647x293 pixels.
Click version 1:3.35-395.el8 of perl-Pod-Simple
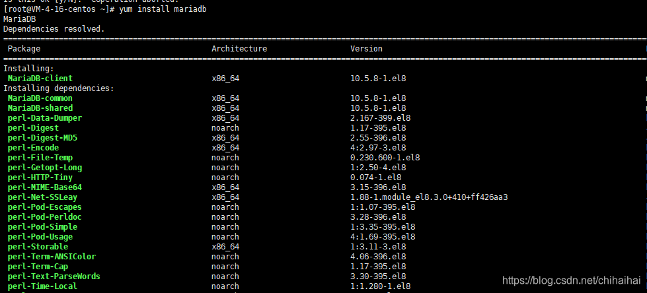383,226
